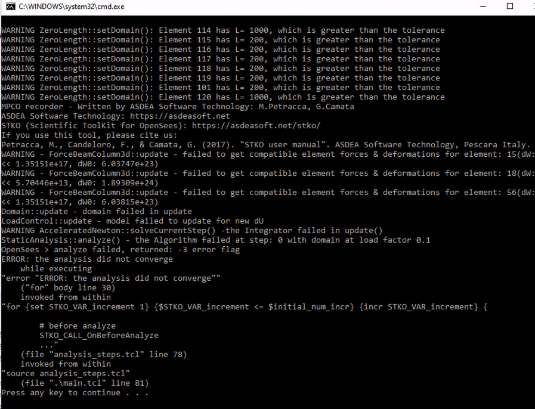Viewport: 535px width, 409px height.
Task: Click the 'STKO_CALL_OnBeforeAnalyze' line
Action: (x=99, y=336)
